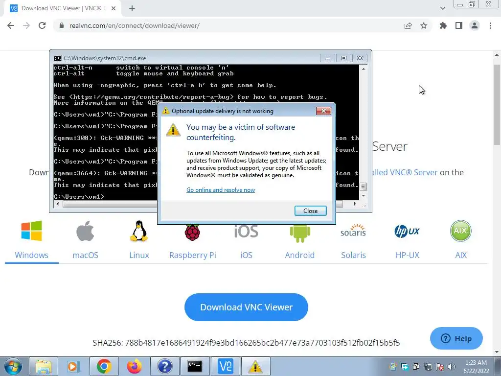View site security lock icon
Image resolution: width=501 pixels, height=376 pixels.
pos(61,25)
